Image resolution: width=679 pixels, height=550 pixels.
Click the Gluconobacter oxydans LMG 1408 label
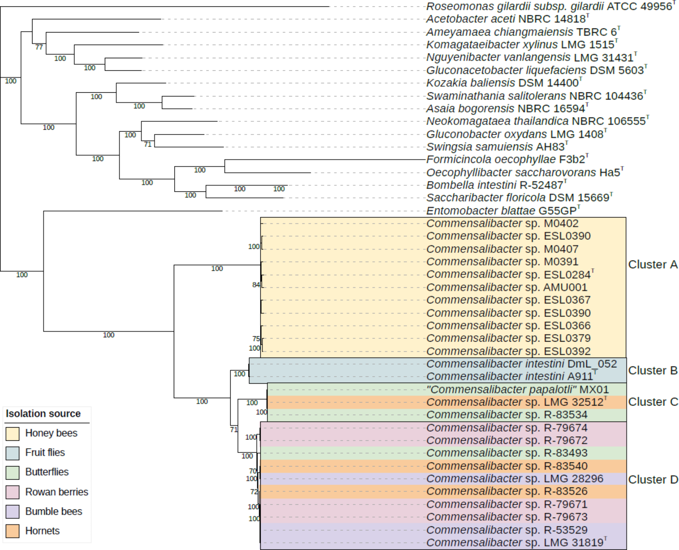click(x=517, y=134)
